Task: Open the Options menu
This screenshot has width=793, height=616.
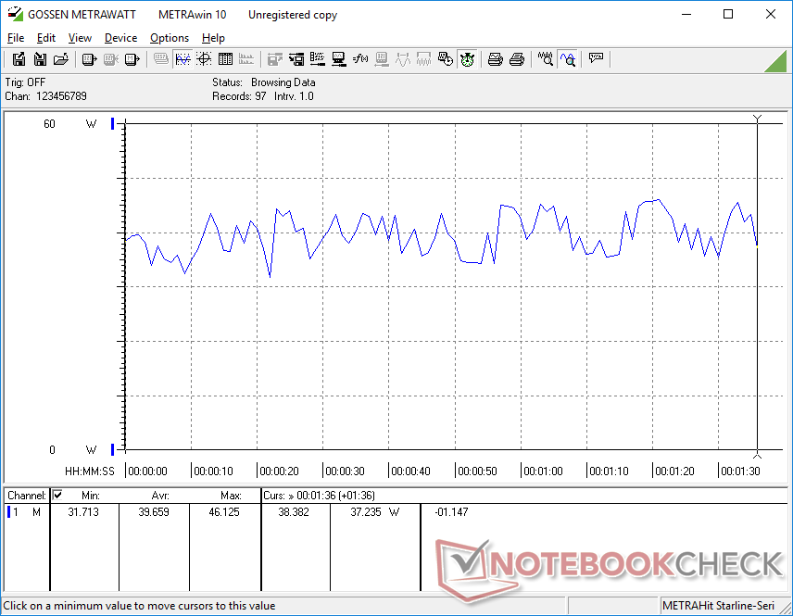Action: [x=170, y=38]
